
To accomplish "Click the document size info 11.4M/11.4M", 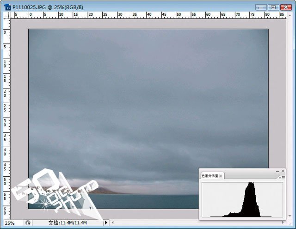I will click(68, 223).
